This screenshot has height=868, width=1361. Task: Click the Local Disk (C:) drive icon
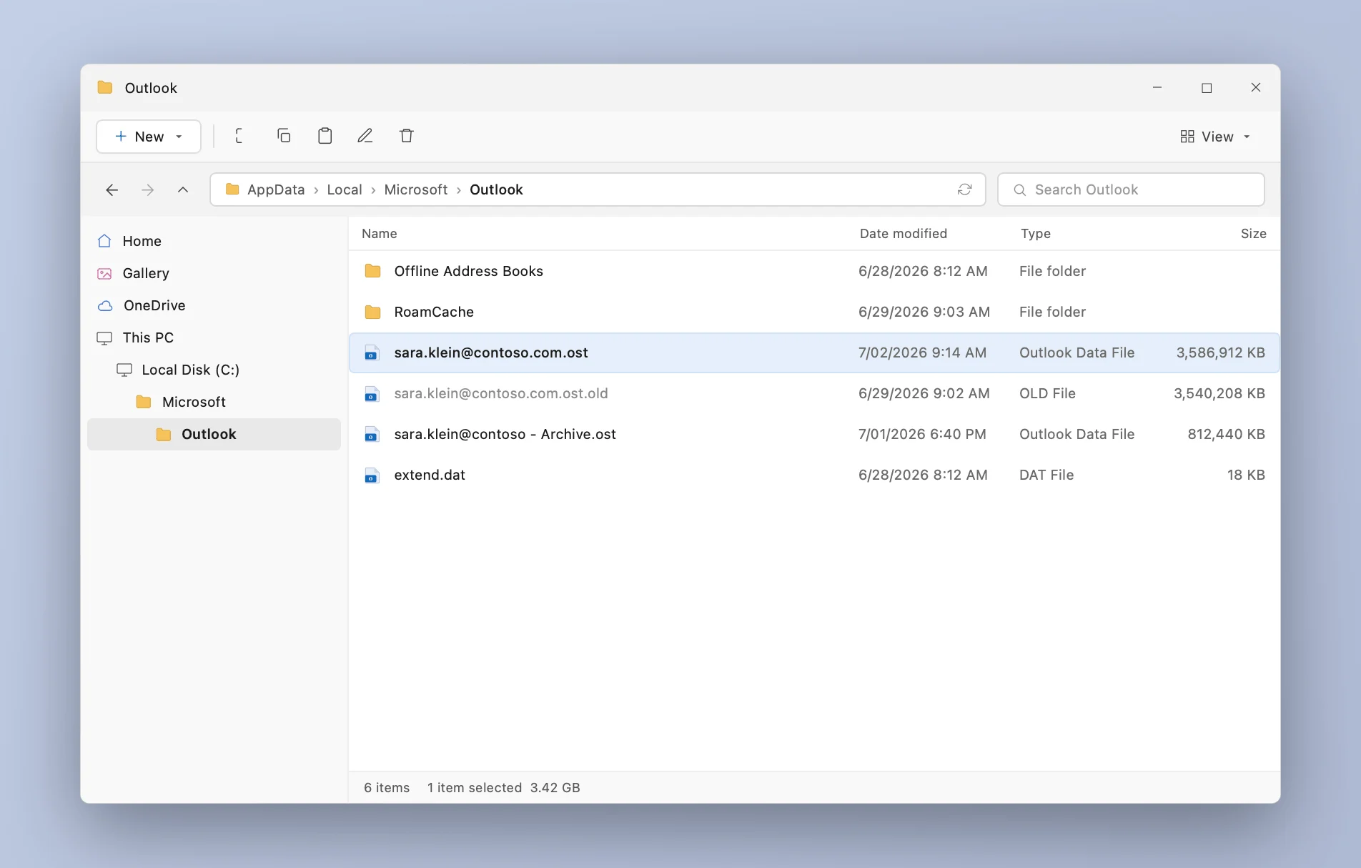click(124, 370)
